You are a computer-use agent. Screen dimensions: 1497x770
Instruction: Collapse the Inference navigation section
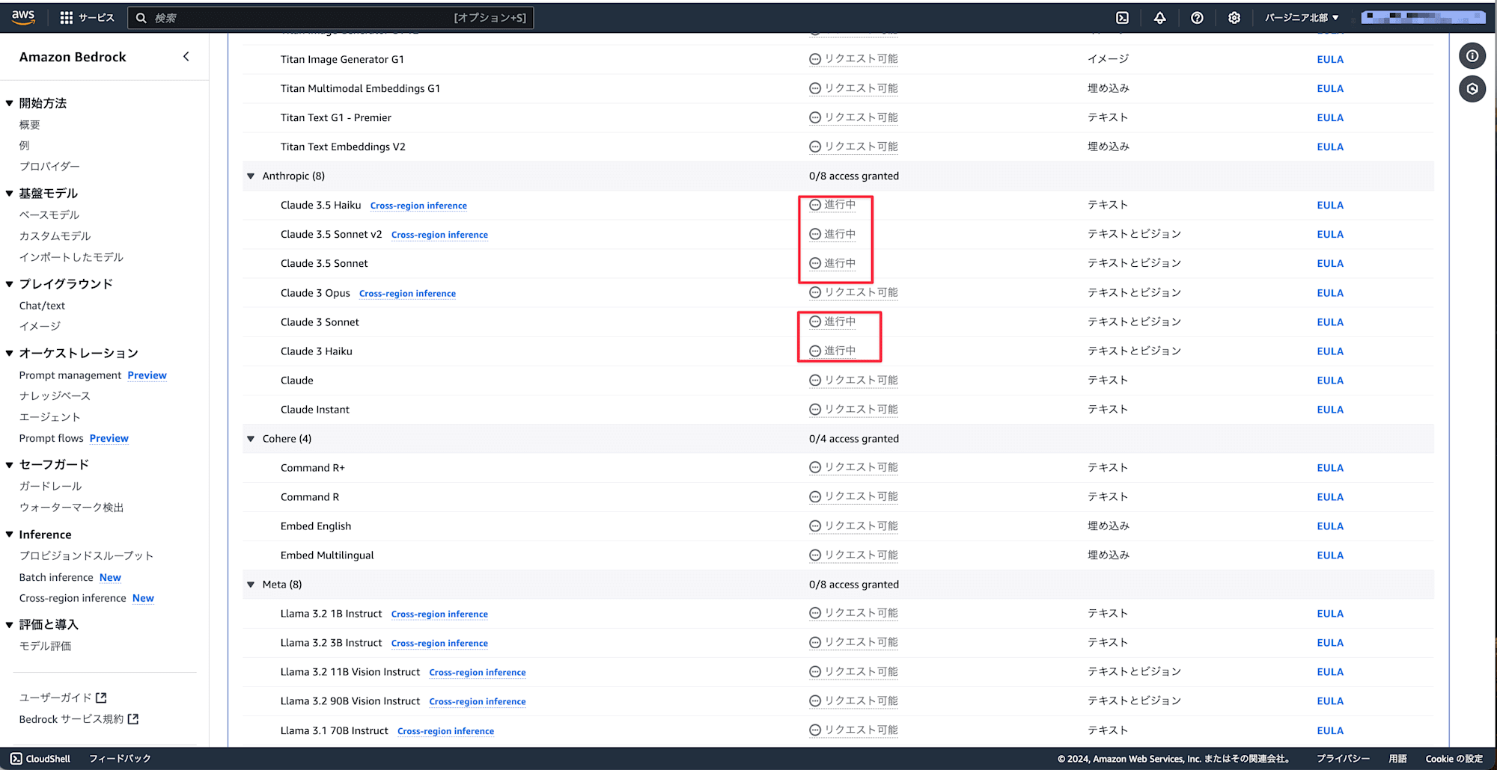(10, 535)
